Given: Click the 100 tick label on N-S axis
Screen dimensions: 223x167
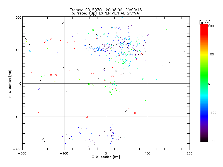Looking at the screenshot, I should pos(18,50).
